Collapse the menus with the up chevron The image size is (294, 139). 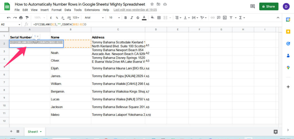coord(278,17)
